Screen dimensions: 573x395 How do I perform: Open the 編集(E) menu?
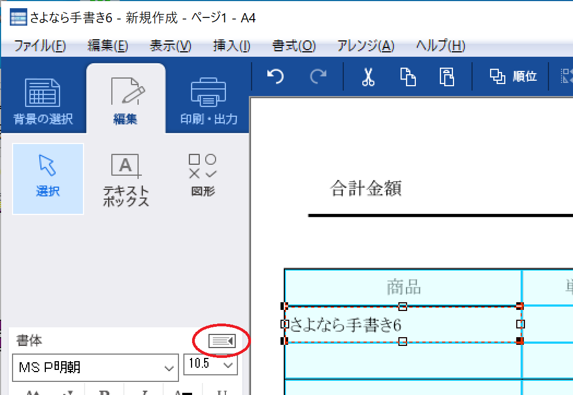[108, 46]
